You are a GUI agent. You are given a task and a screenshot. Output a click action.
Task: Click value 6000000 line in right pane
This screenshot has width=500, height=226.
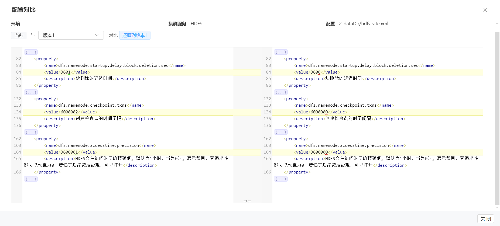[378, 112]
